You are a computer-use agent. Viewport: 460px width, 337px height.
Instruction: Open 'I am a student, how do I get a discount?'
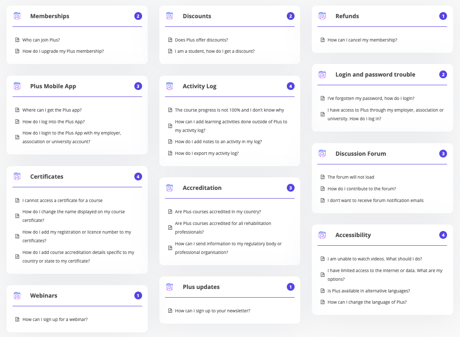point(215,51)
